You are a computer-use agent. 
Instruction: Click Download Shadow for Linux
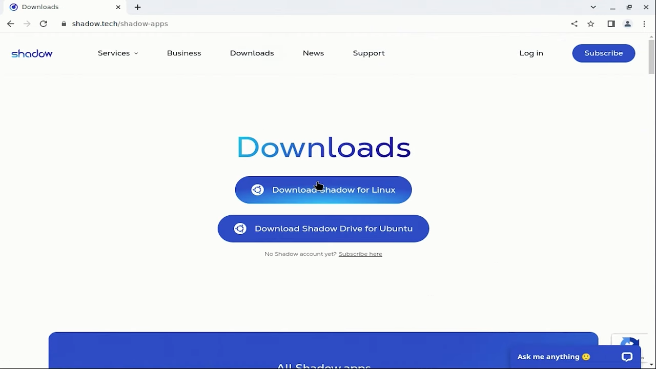coord(323,190)
